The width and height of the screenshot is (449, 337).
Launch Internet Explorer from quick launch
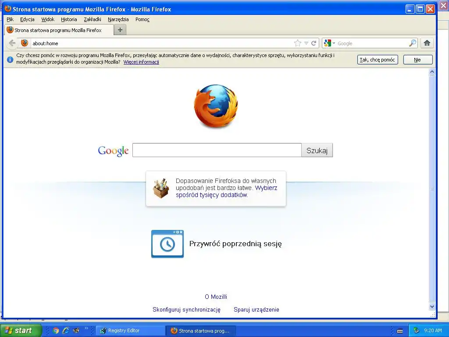[x=66, y=331]
